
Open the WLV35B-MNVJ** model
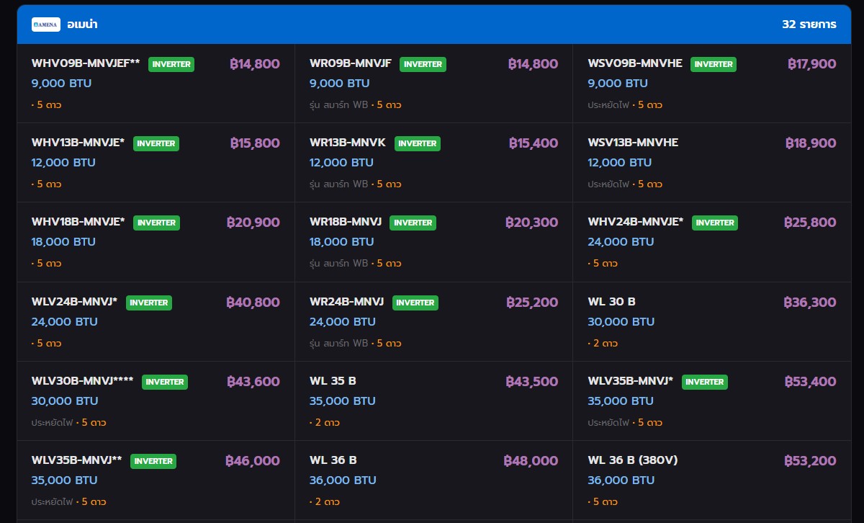(76, 460)
